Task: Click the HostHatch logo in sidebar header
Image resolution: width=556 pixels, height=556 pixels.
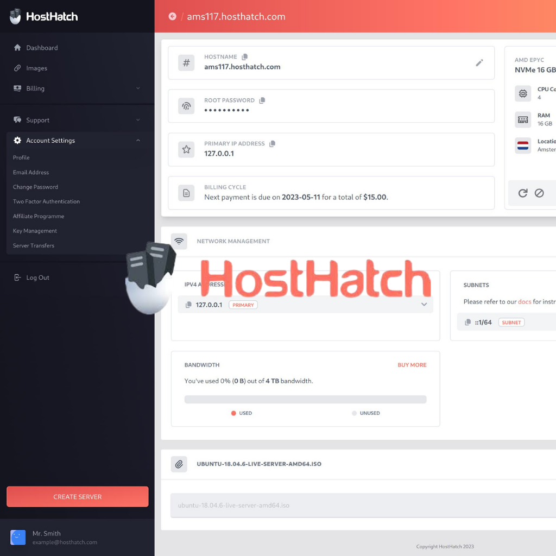Action: (43, 16)
